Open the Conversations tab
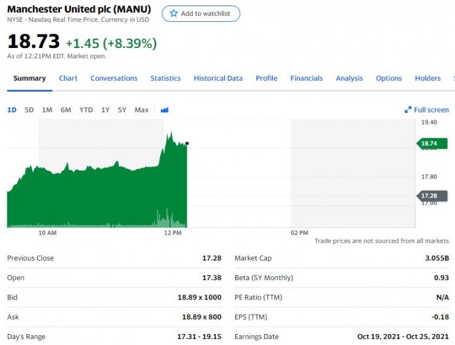This screenshot has height=345, width=455. [114, 78]
